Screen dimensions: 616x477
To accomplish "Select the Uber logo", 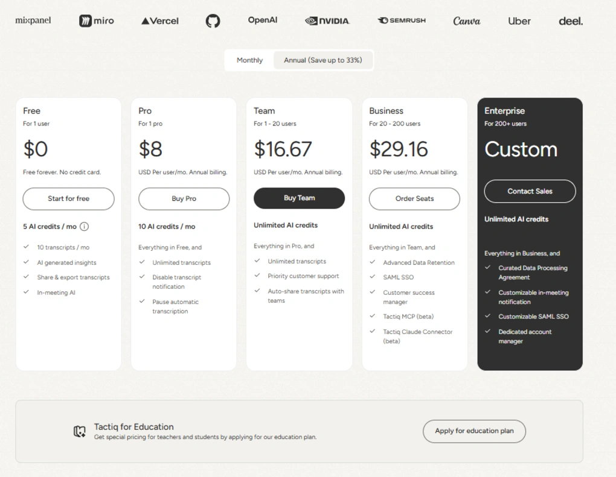I will coord(519,21).
